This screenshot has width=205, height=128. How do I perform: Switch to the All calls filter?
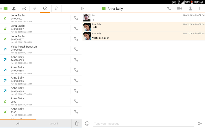(18, 124)
